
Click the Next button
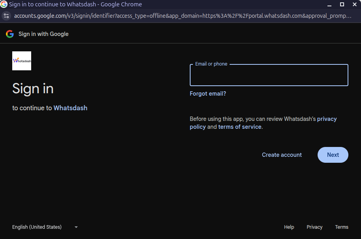[x=333, y=155]
